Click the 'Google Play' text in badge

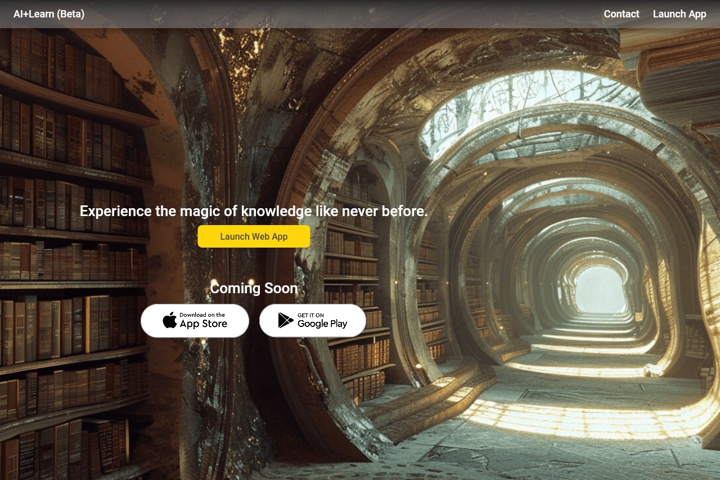pos(322,324)
